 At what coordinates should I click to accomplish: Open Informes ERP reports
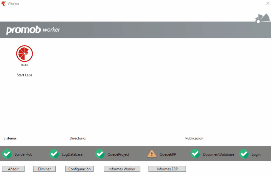(167, 169)
